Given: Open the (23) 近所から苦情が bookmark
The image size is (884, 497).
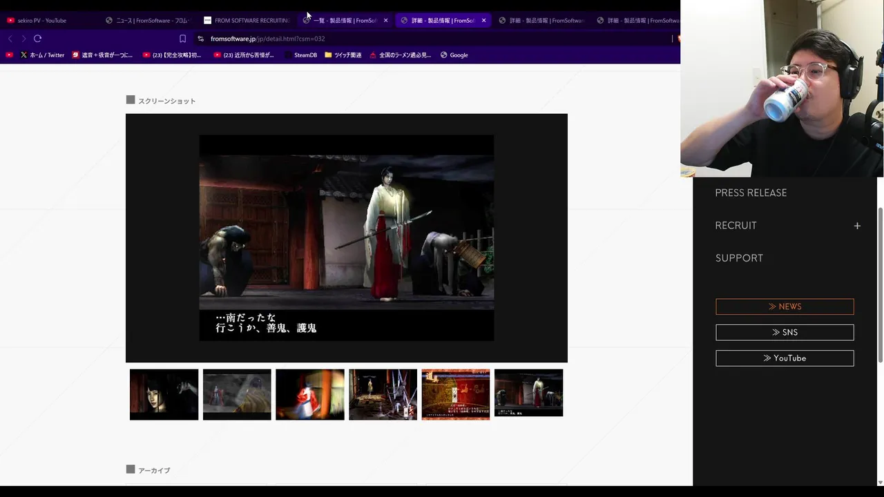Looking at the screenshot, I should click(x=244, y=55).
